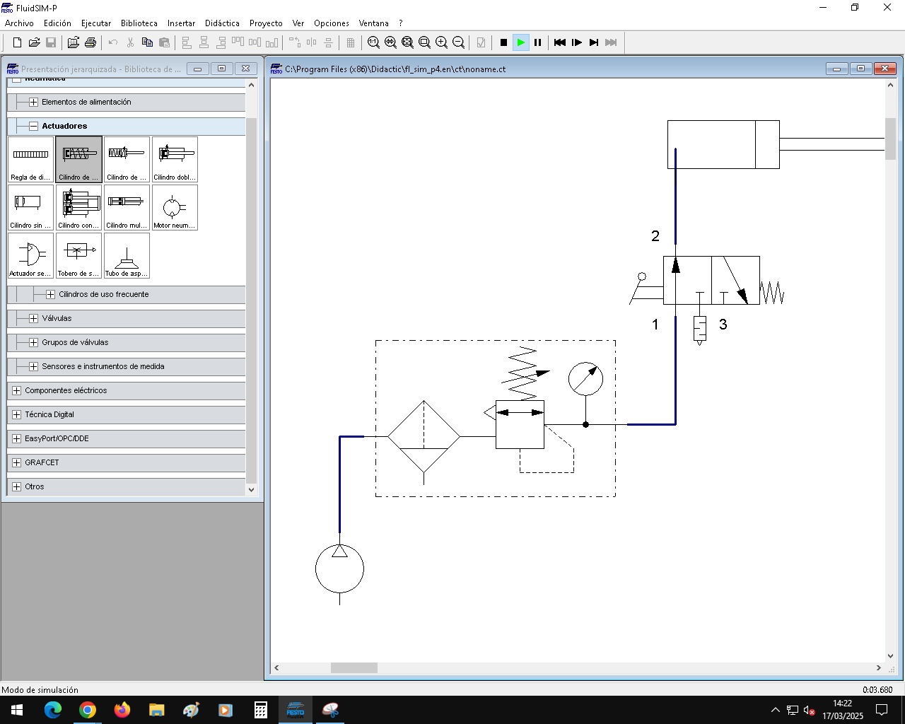Click the pressure gauge in service unit
This screenshot has height=724, width=905.
click(x=585, y=379)
